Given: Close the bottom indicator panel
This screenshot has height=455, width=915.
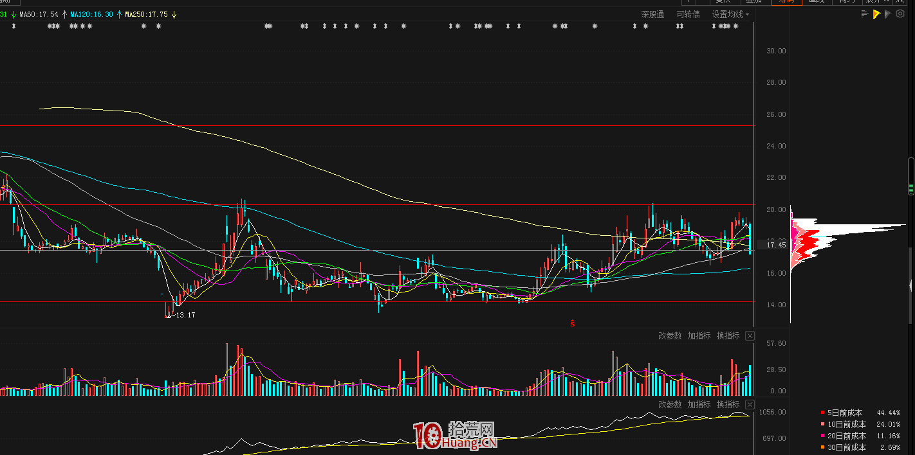Looking at the screenshot, I should [x=750, y=404].
